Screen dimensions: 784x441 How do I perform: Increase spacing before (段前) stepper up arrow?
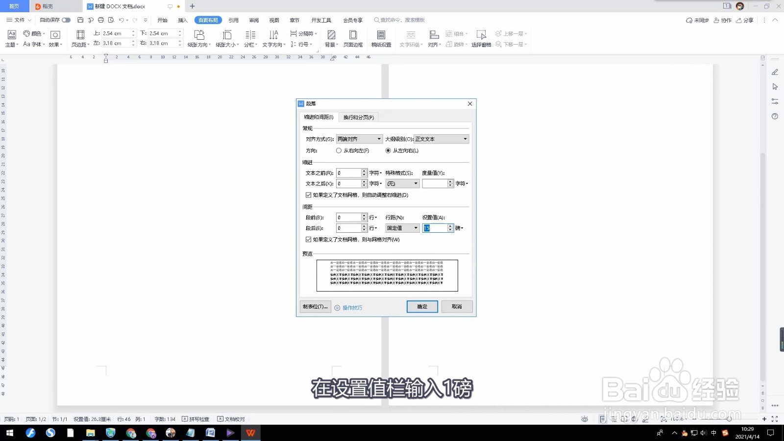364,216
